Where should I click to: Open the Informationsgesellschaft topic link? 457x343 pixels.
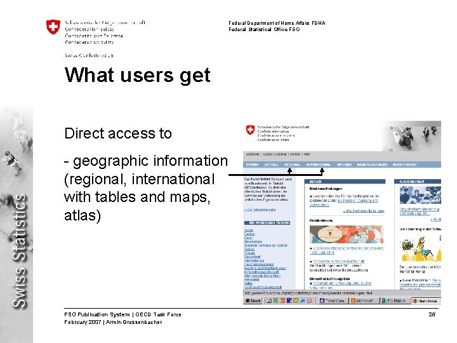click(x=262, y=272)
